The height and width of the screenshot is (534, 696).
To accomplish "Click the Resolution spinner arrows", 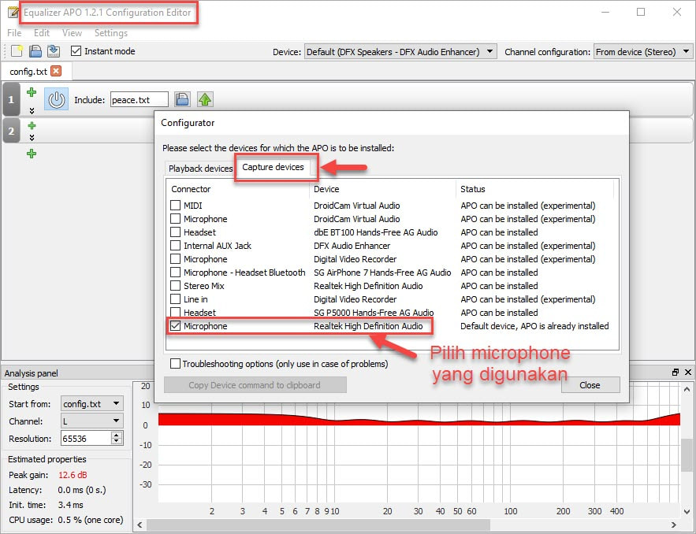I will point(117,438).
